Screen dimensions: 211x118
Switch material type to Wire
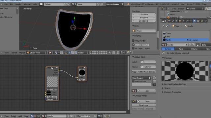click(181, 49)
